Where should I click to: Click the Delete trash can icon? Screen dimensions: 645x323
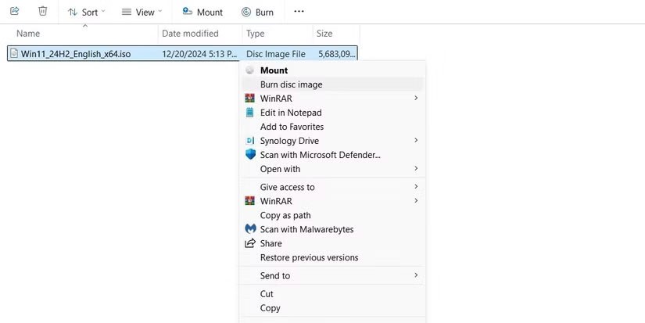tap(43, 12)
